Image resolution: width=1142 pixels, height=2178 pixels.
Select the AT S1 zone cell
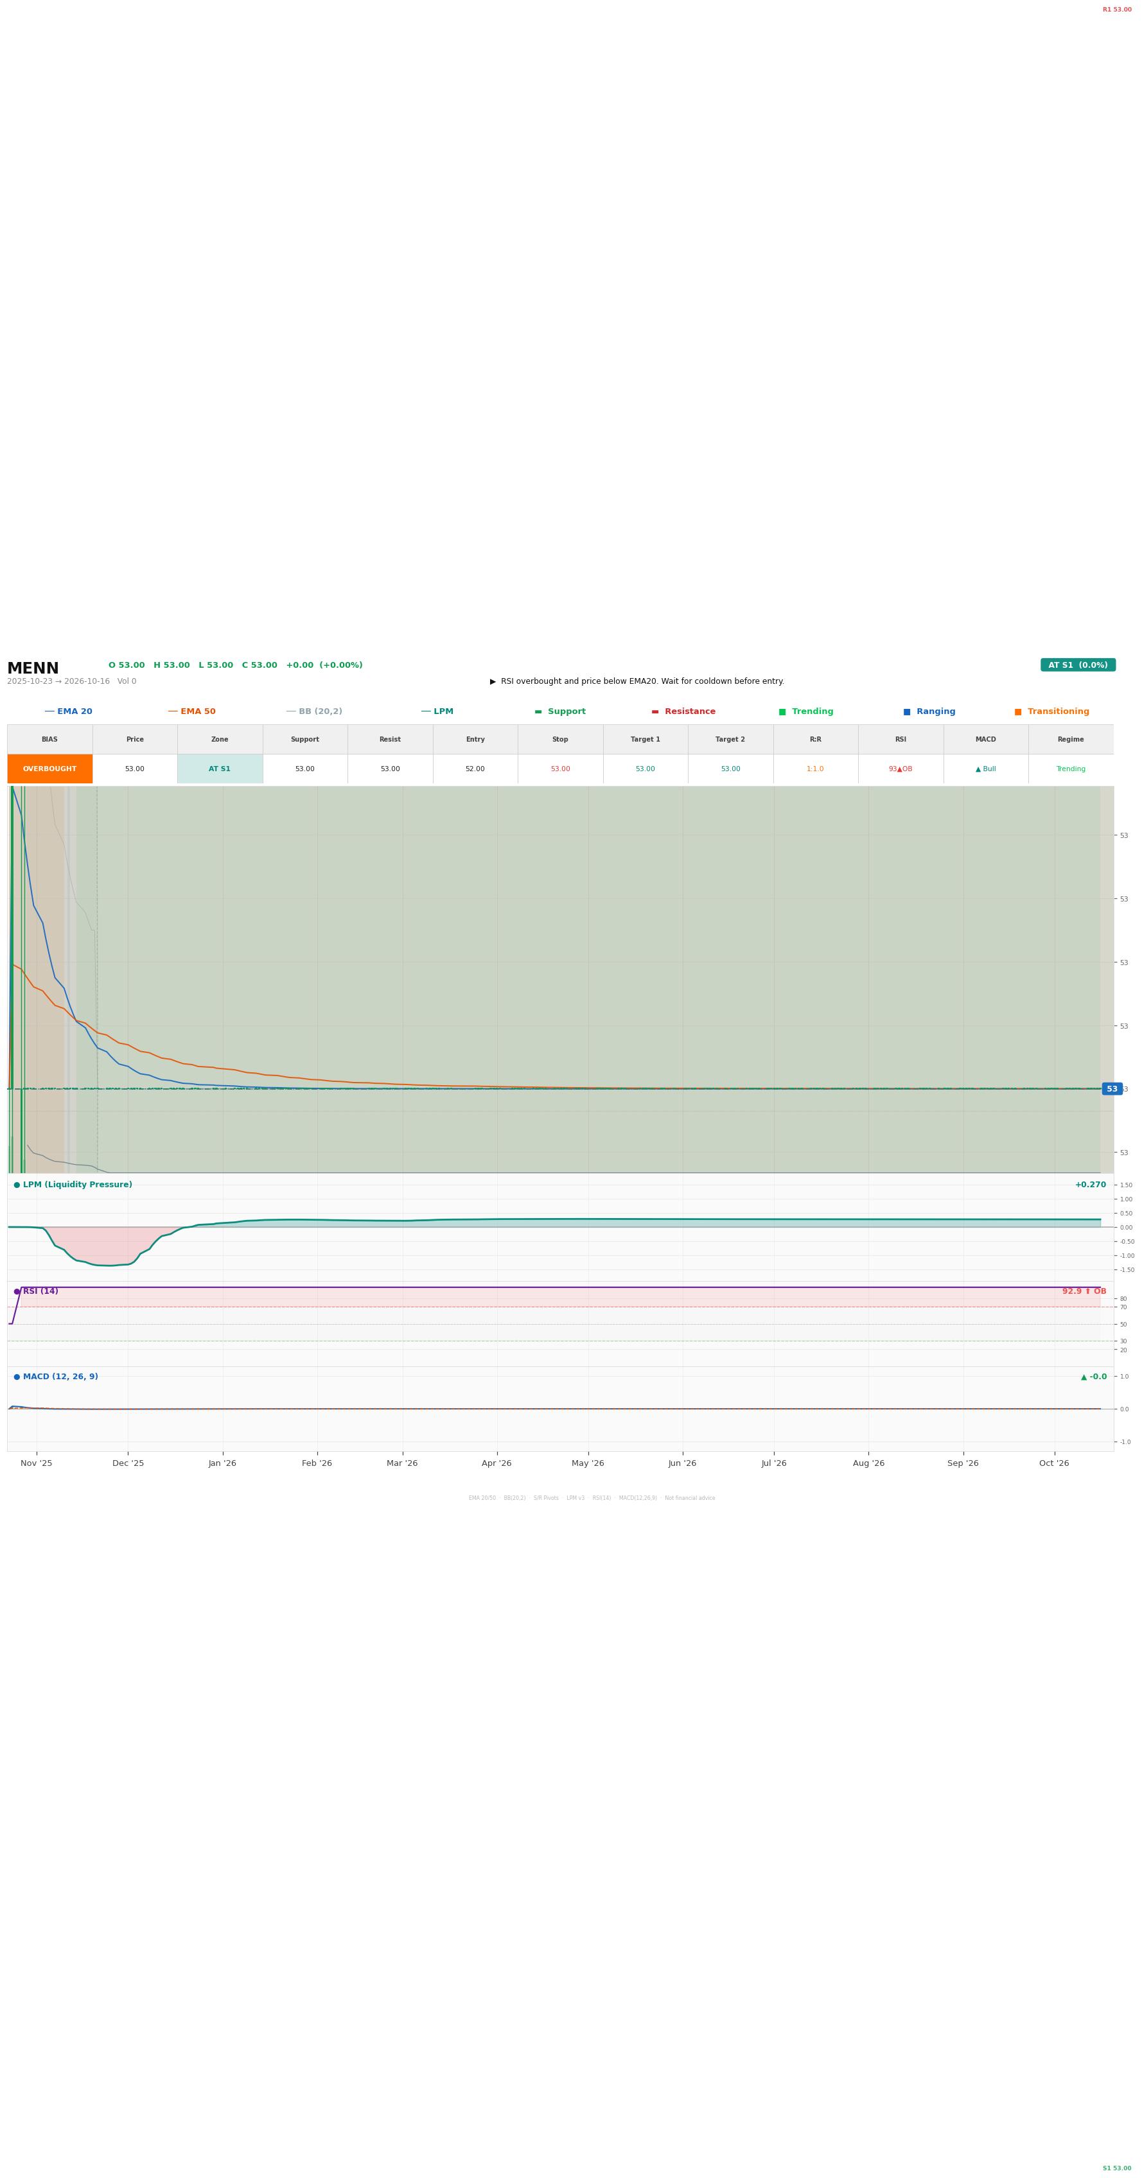point(220,769)
